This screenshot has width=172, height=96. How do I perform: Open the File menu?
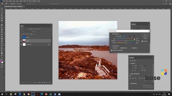click(4, 1)
